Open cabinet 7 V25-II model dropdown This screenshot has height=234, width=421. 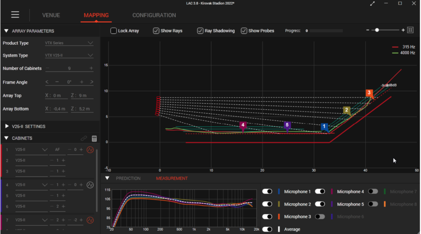32,220
